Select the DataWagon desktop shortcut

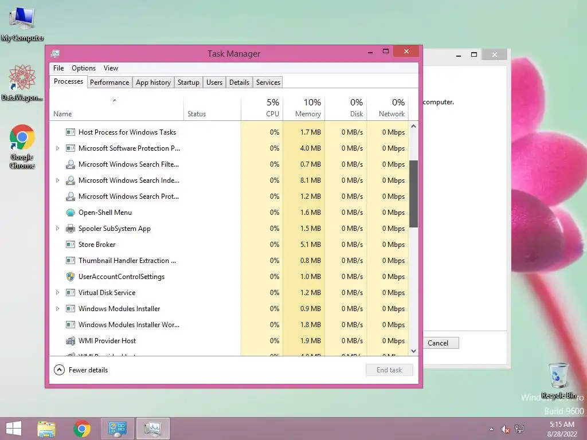click(22, 83)
